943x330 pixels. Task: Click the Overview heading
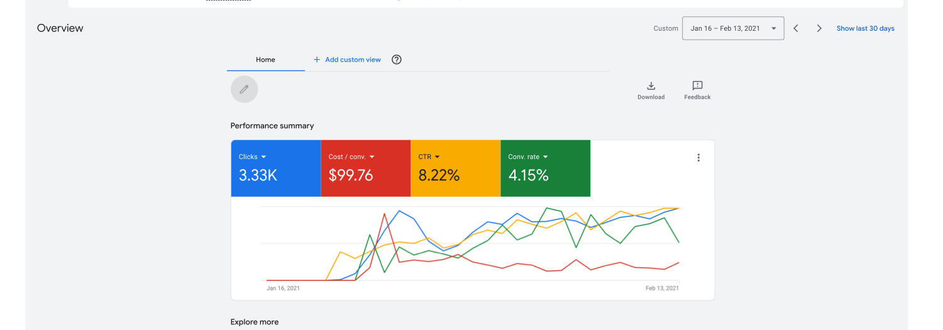coord(60,28)
